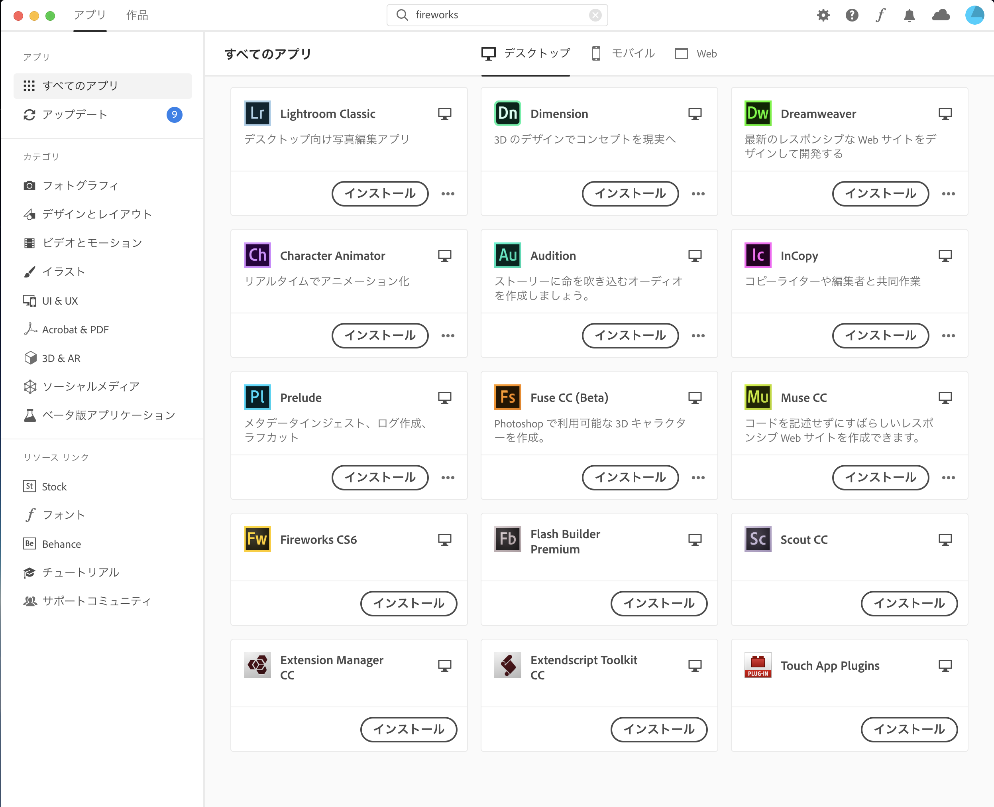
Task: Install Touch App Plugins
Action: 909,729
